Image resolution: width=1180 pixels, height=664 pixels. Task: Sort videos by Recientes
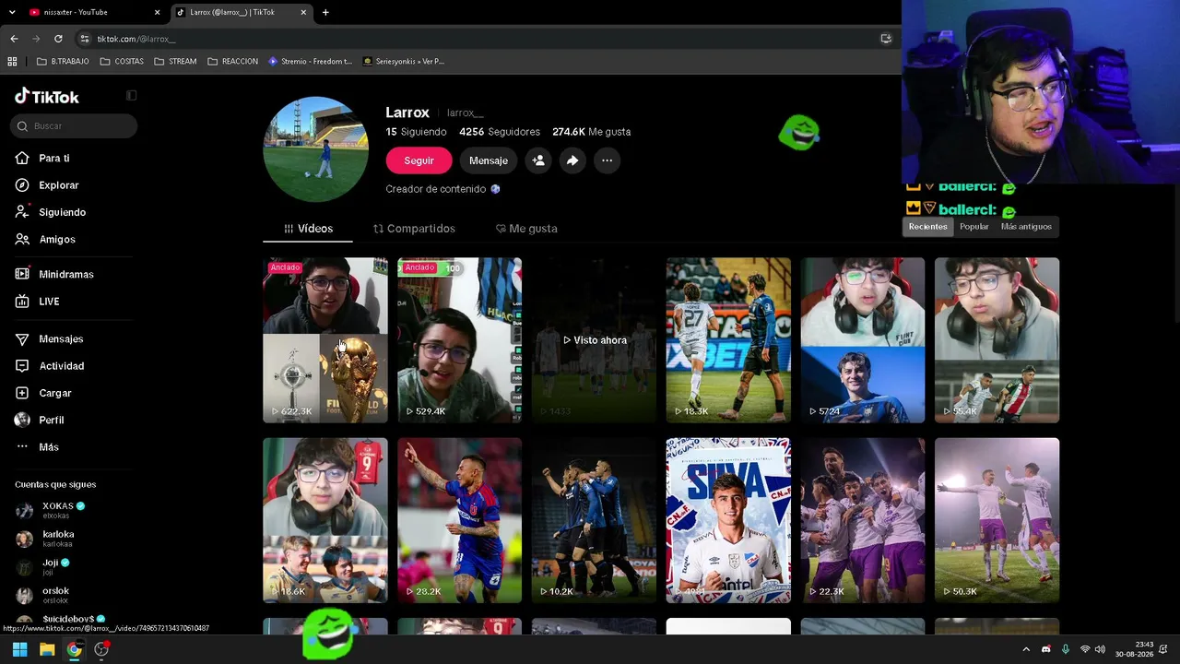click(x=927, y=227)
